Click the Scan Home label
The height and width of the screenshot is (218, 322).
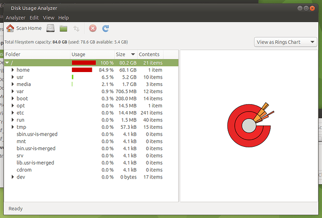point(29,28)
